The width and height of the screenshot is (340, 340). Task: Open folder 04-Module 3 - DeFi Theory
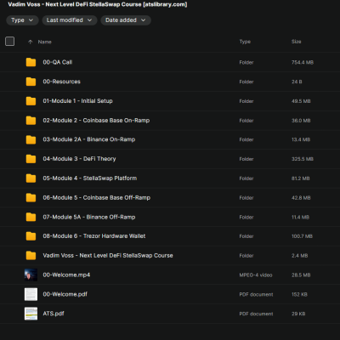[79, 159]
